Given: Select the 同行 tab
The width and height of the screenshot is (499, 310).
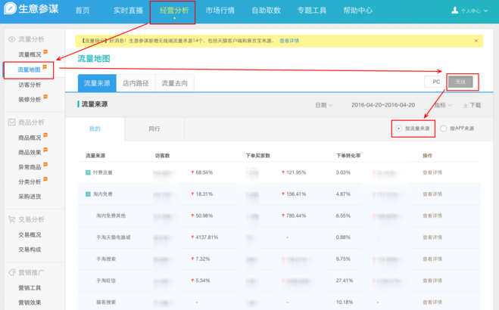Looking at the screenshot, I should tap(154, 129).
